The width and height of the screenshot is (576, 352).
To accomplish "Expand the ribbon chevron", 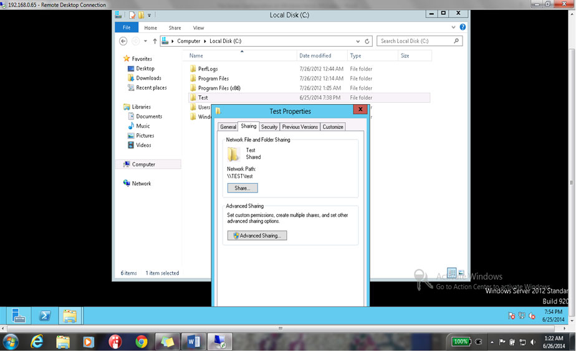I will pos(453,27).
